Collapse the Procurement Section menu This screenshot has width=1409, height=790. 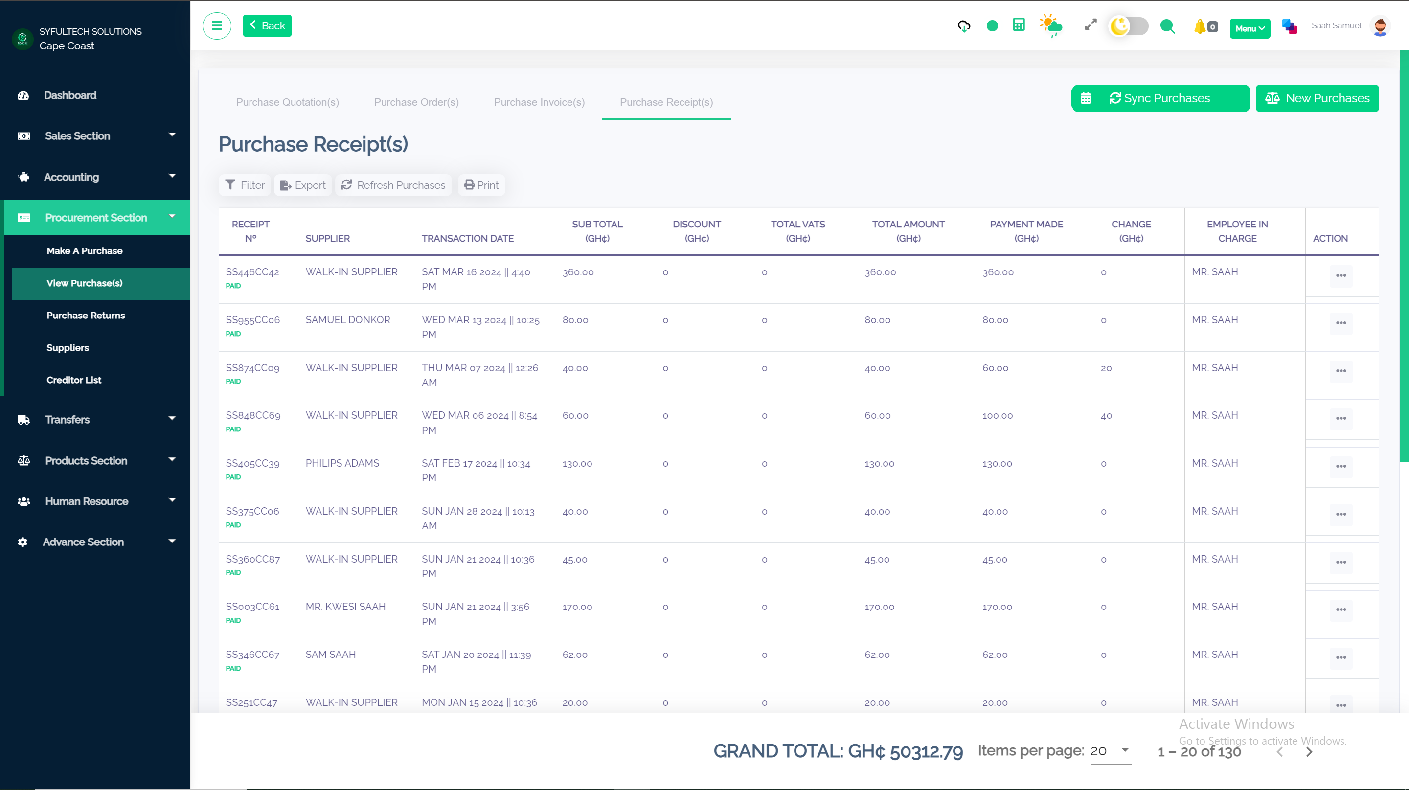point(97,218)
